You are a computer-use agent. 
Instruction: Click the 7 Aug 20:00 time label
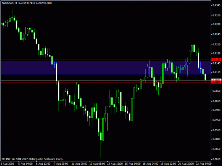[x=61, y=164]
